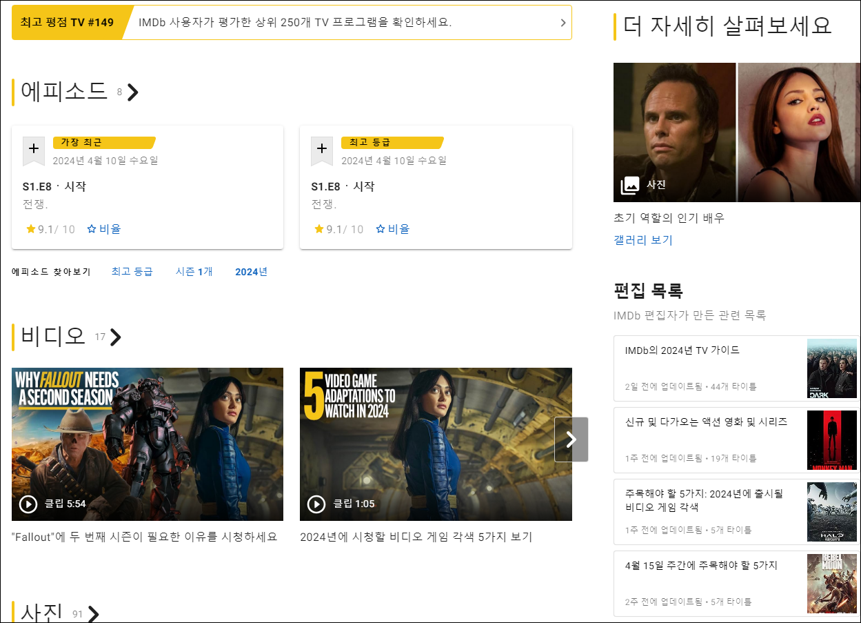Open 2024년에 시청할 비디오 게임 각색 title
Viewport: 861px width, 623px height.
[416, 537]
